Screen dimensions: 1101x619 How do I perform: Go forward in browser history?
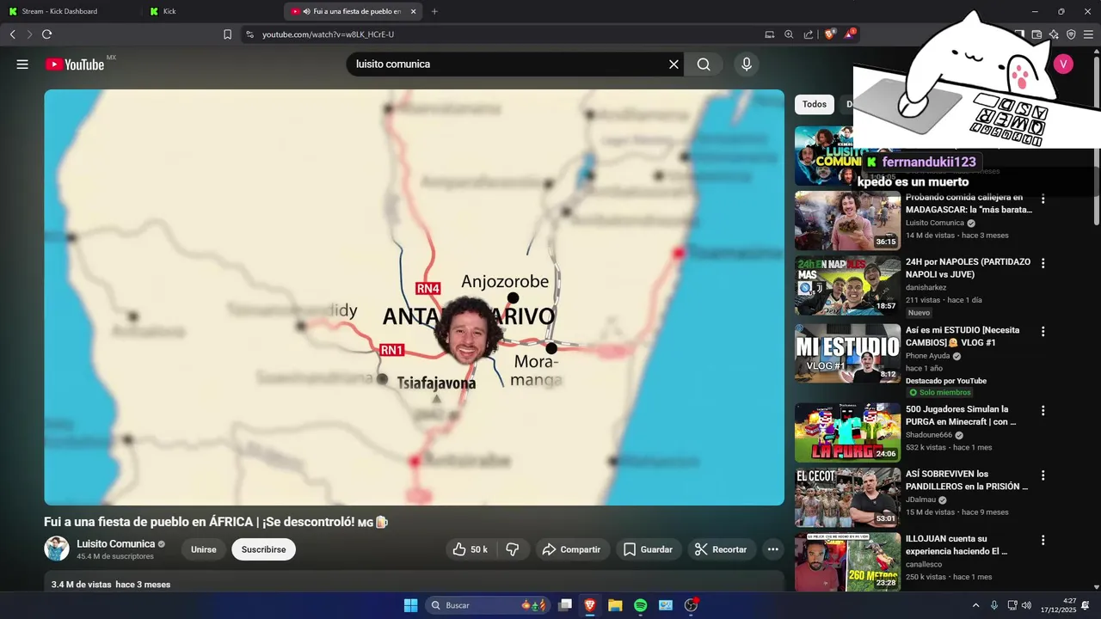(x=29, y=34)
